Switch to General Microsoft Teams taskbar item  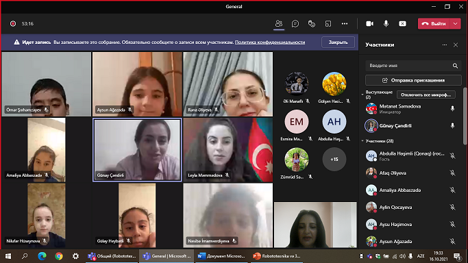point(167,256)
